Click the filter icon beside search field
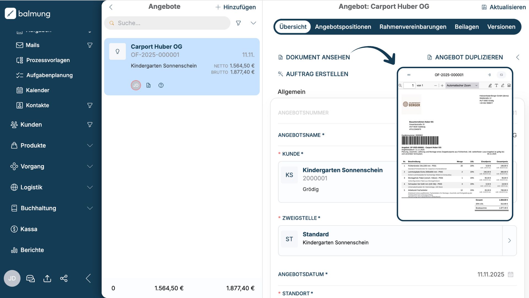The image size is (529, 298). point(238,23)
